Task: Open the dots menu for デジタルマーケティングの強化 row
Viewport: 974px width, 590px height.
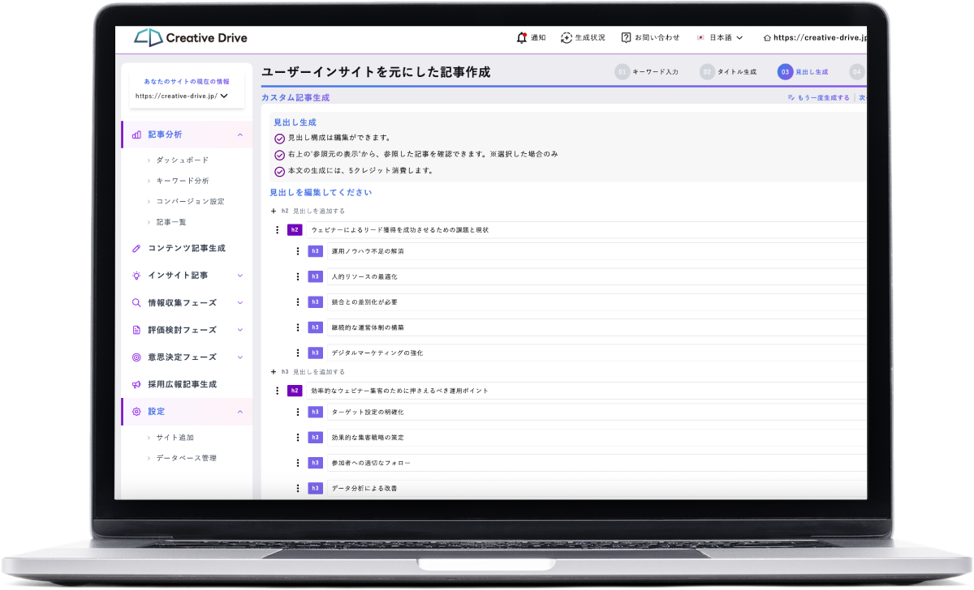Action: click(298, 353)
